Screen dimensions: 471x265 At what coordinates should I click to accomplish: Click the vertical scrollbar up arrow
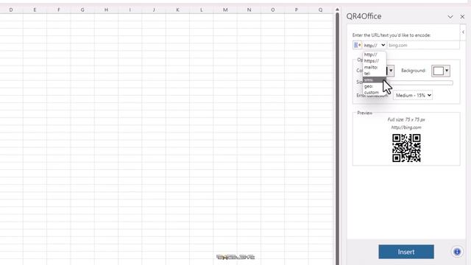337,10
